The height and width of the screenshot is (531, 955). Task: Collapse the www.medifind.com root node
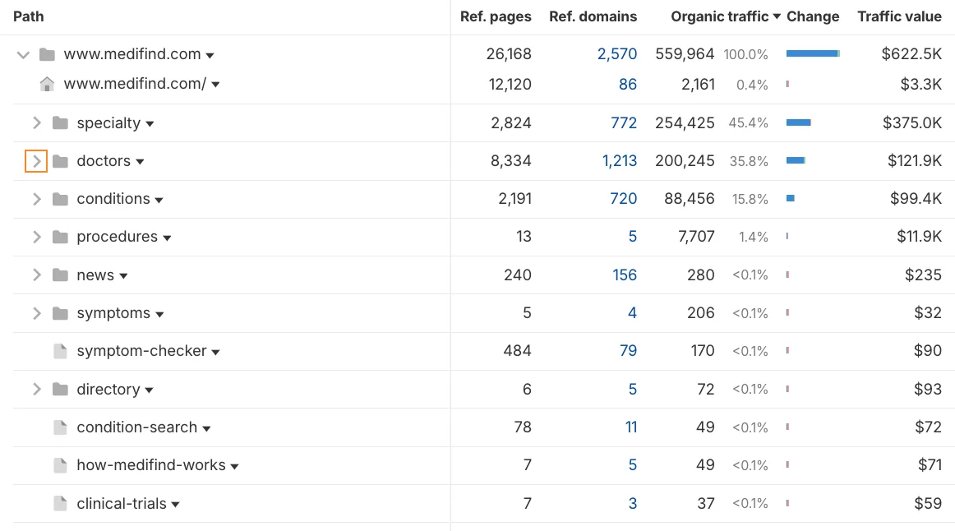(x=23, y=54)
